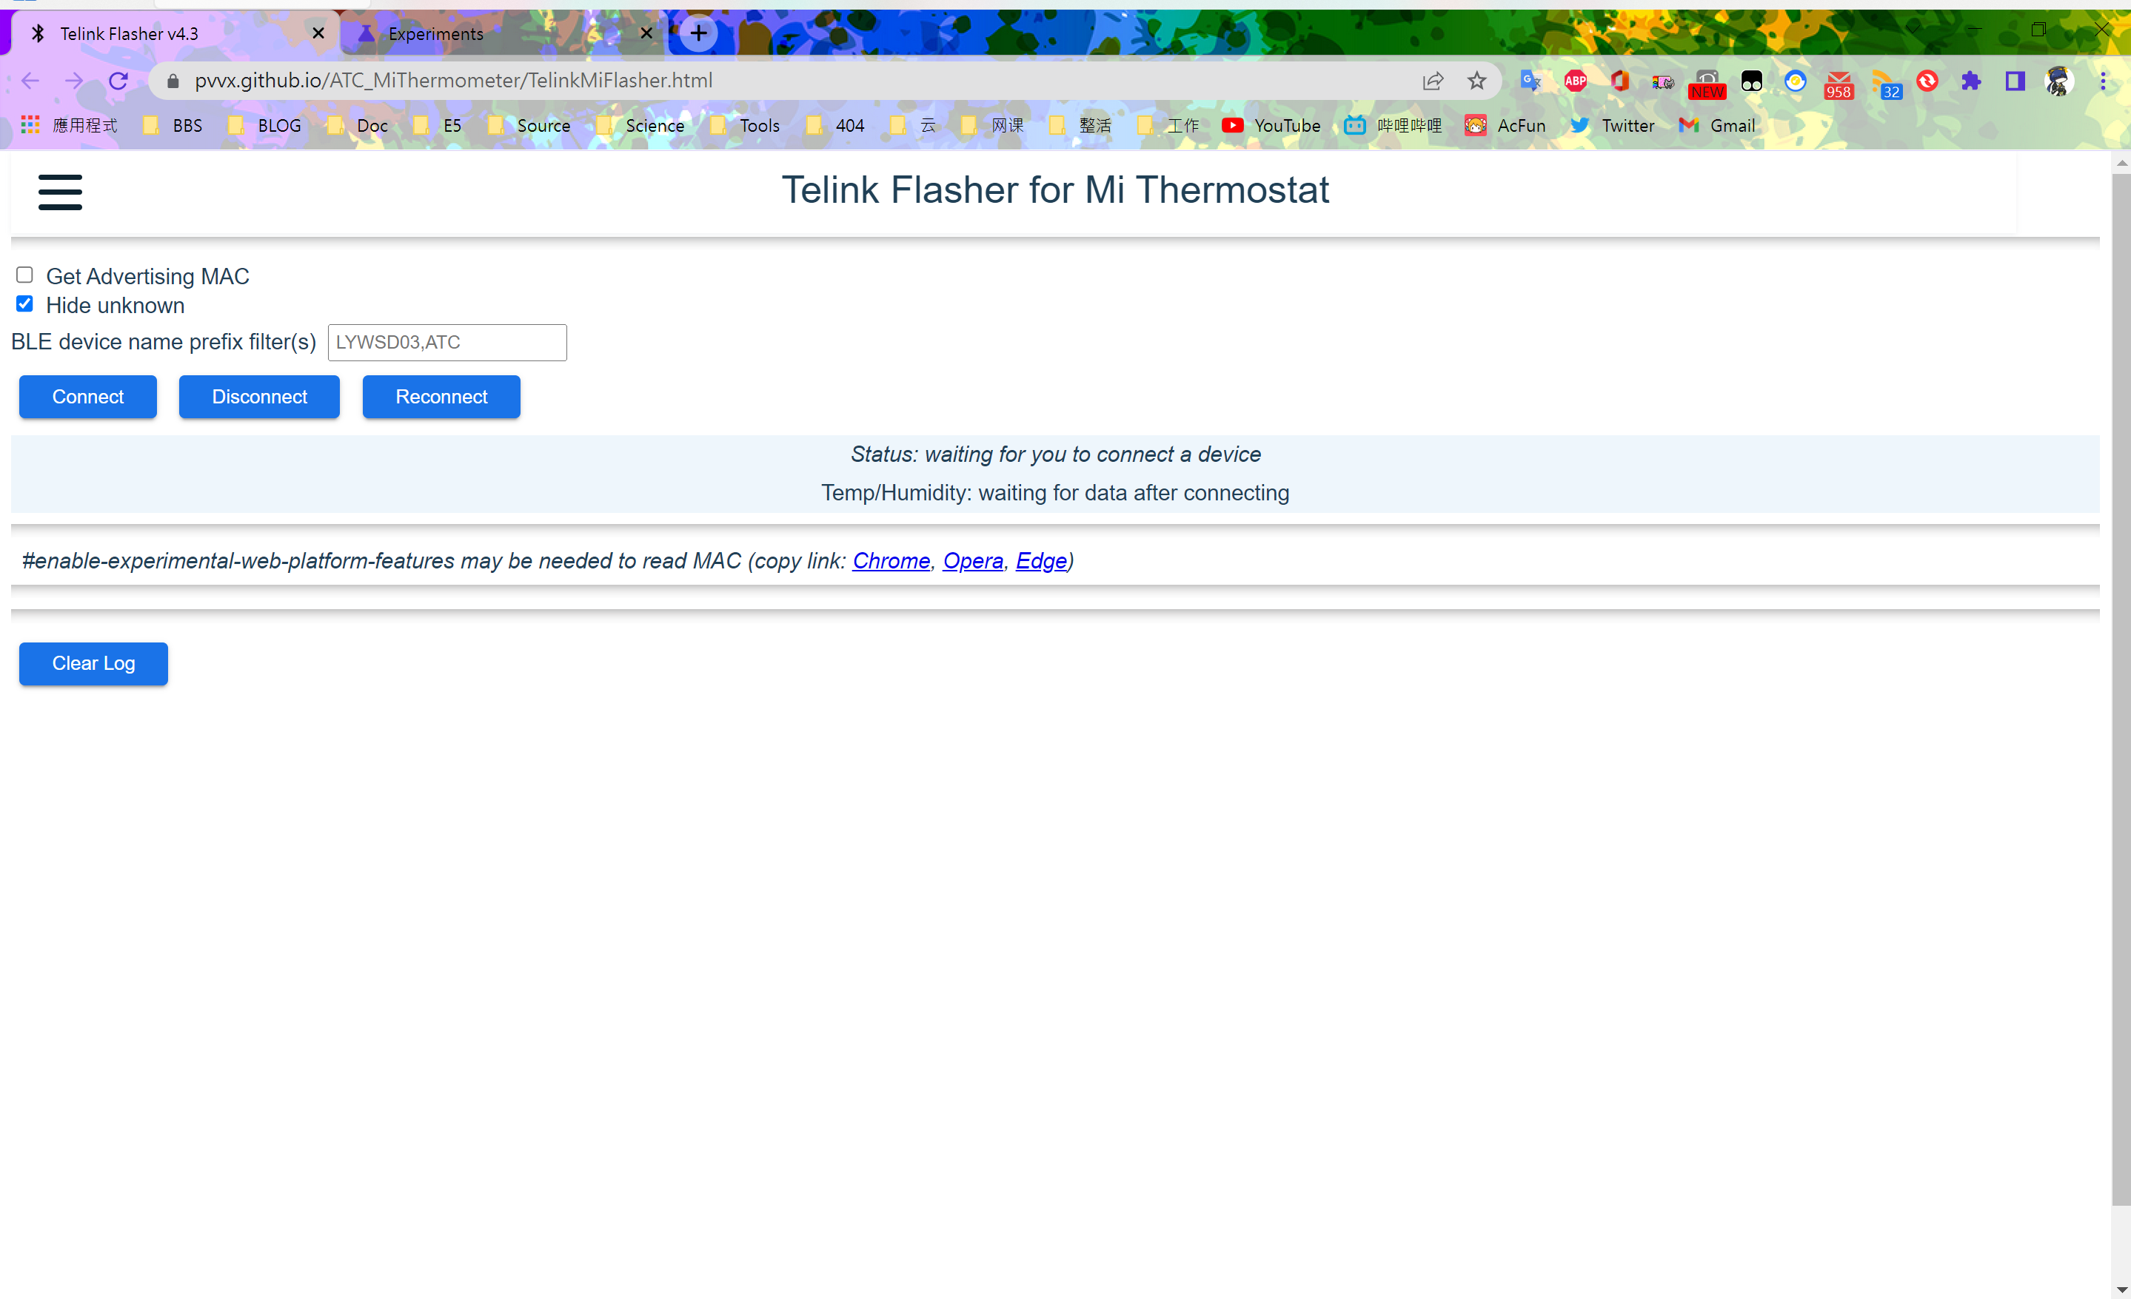
Task: Open the Gmail bookmark
Action: click(x=1717, y=125)
